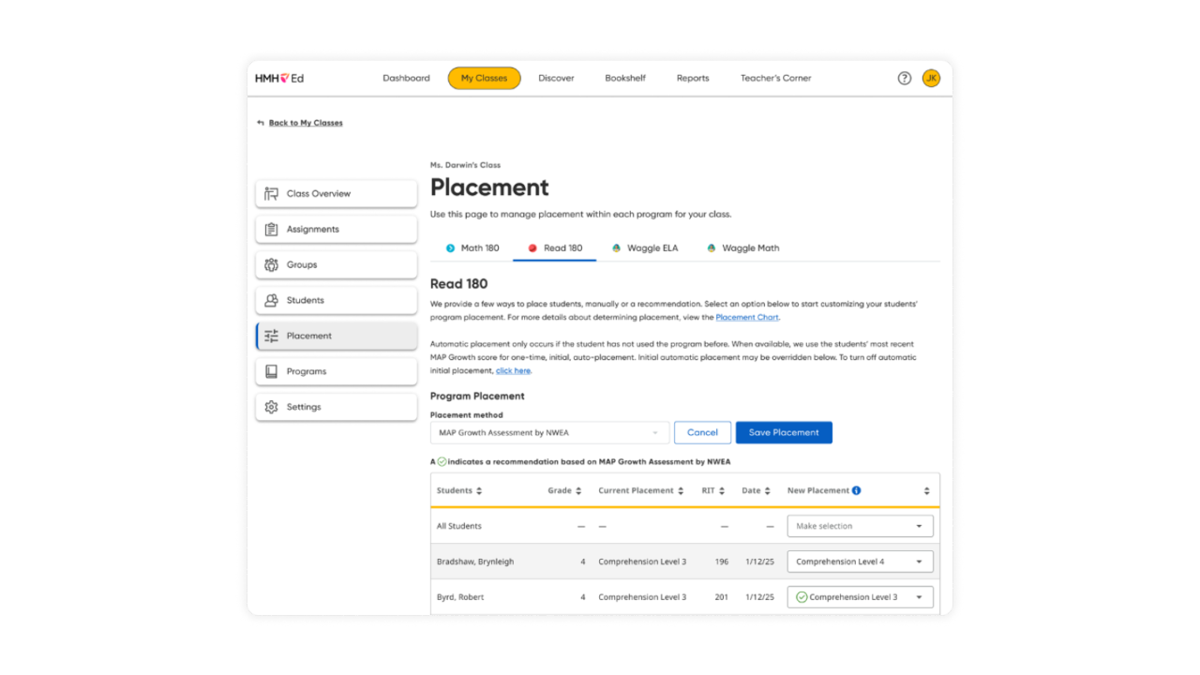
Task: Click the 'click here' link
Action: point(513,371)
